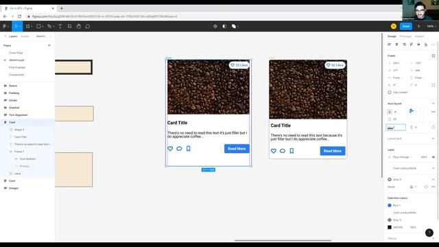The image size is (439, 247).
Task: Click the Create component icon in top toolbar
Action: [215, 26]
